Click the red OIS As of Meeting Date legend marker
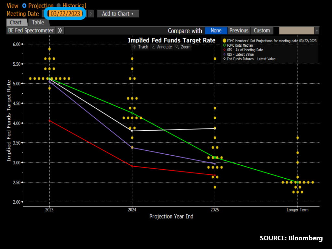Image resolution: width=332 pixels, height=249 pixels. tap(224, 50)
